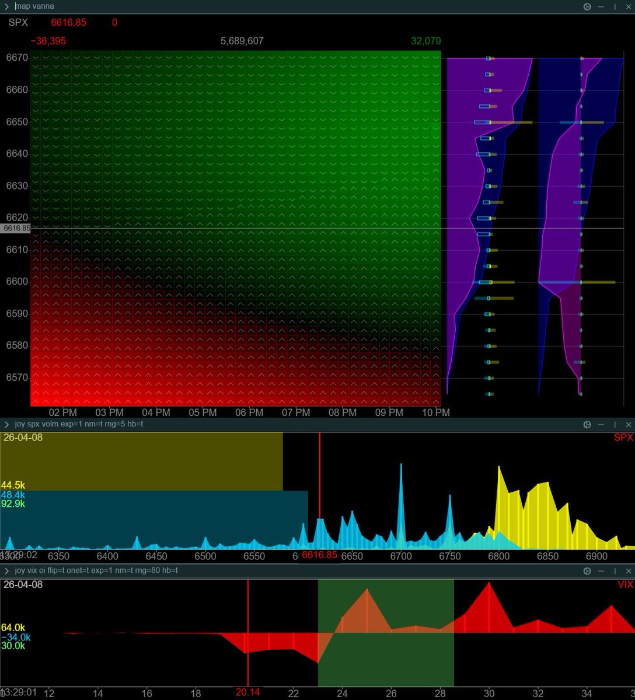Click the 6630 strike on the heatmap axis
Image resolution: width=635 pixels, height=700 pixels.
17,185
